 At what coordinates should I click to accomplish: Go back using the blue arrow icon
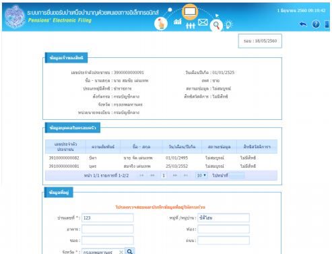click(x=303, y=24)
